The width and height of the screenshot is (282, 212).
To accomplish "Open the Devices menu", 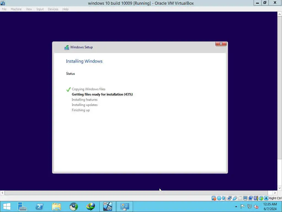I will point(53,9).
